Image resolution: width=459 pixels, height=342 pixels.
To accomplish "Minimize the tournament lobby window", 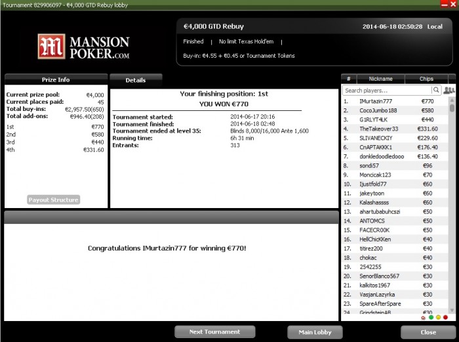I will tap(445, 4).
